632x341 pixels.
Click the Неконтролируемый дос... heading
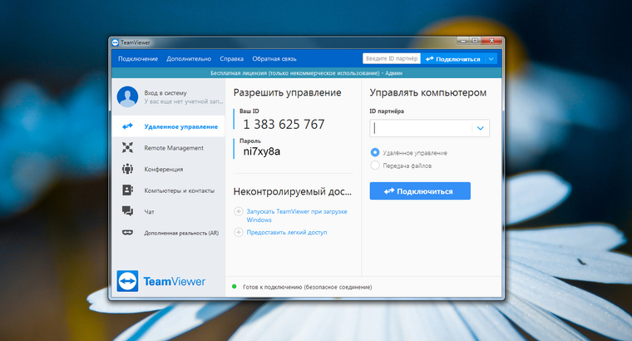[x=292, y=191]
